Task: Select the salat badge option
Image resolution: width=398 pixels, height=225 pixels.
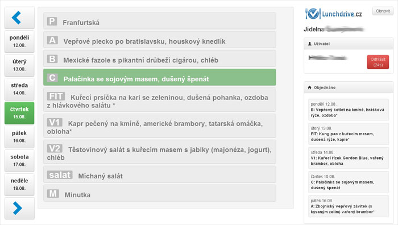Action: click(x=60, y=175)
